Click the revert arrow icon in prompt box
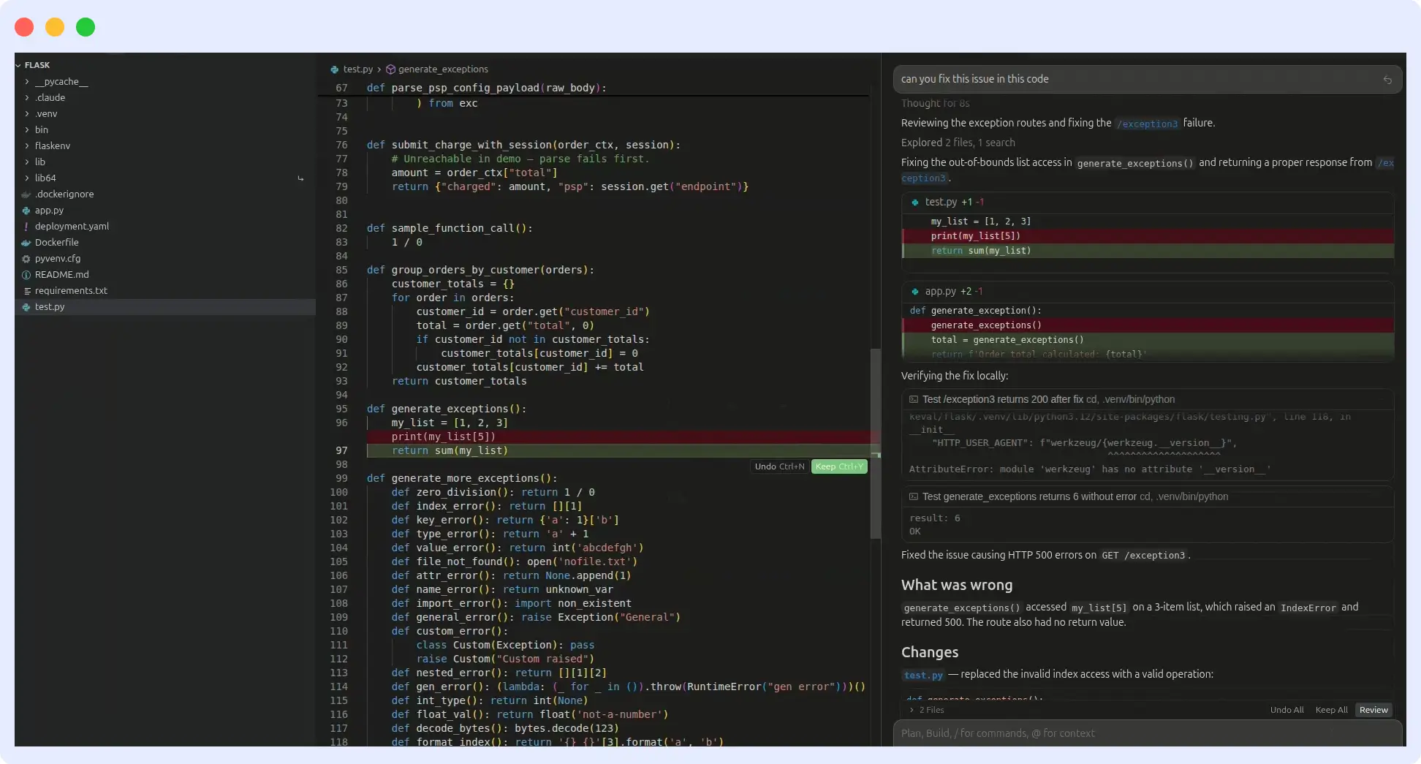1421x764 pixels. click(x=1387, y=80)
